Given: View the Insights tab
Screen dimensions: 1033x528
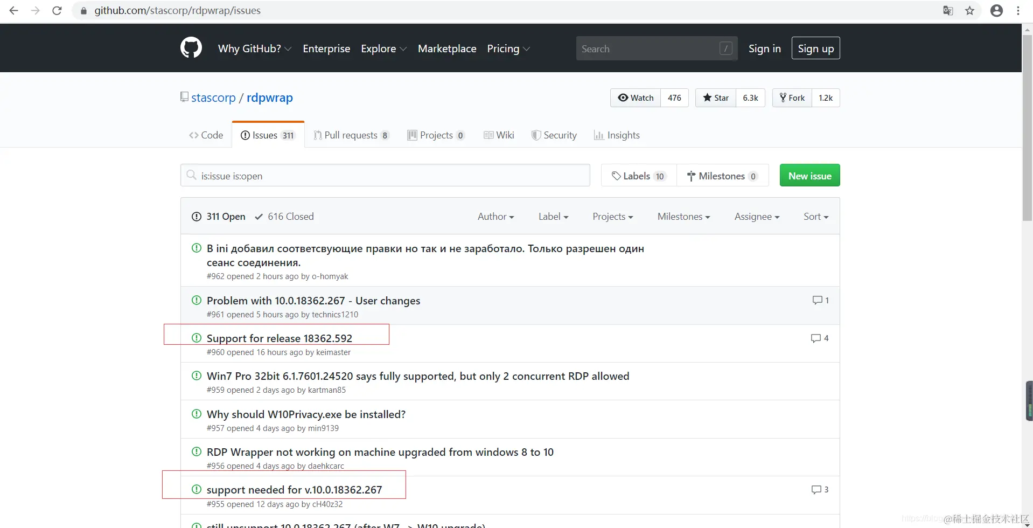Looking at the screenshot, I should (617, 135).
